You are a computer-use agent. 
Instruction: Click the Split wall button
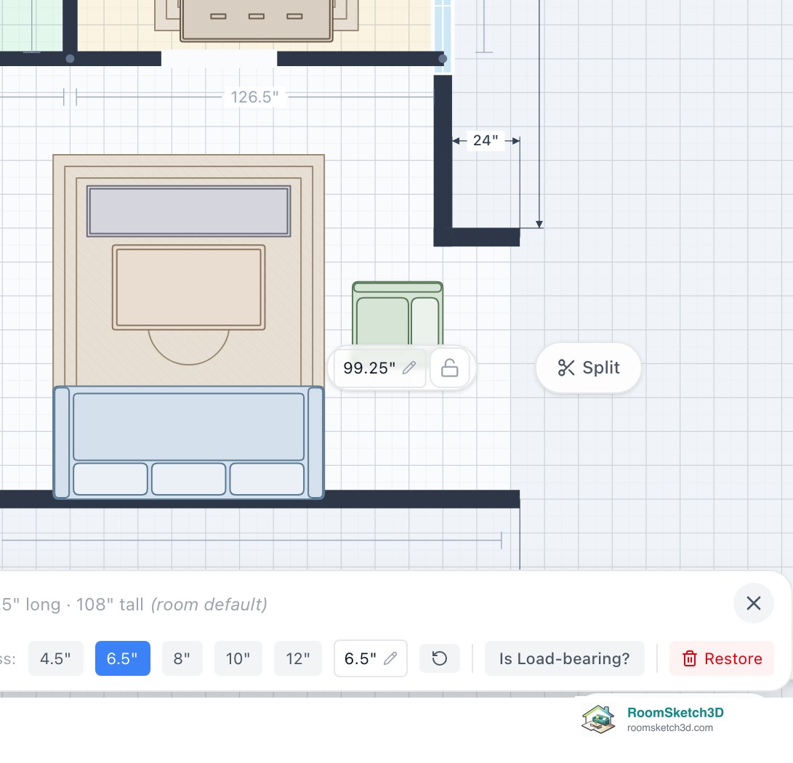tap(588, 368)
